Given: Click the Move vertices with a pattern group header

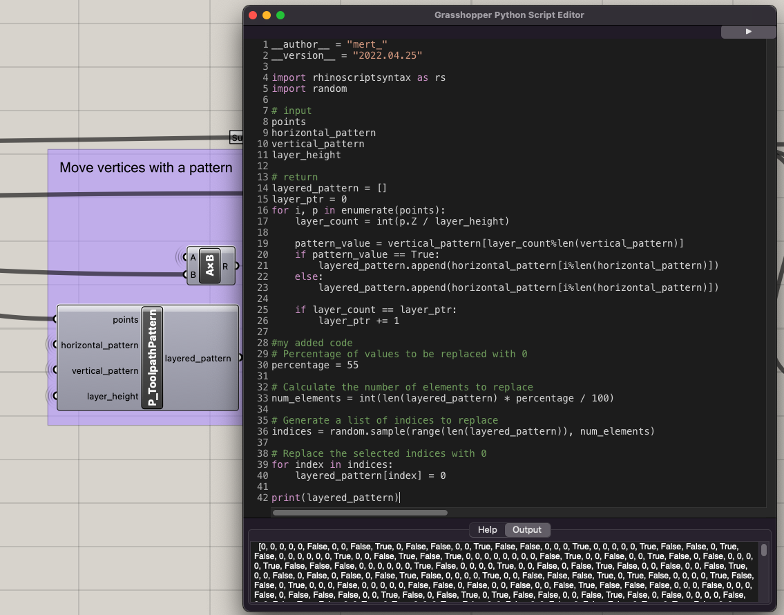Looking at the screenshot, I should point(145,167).
